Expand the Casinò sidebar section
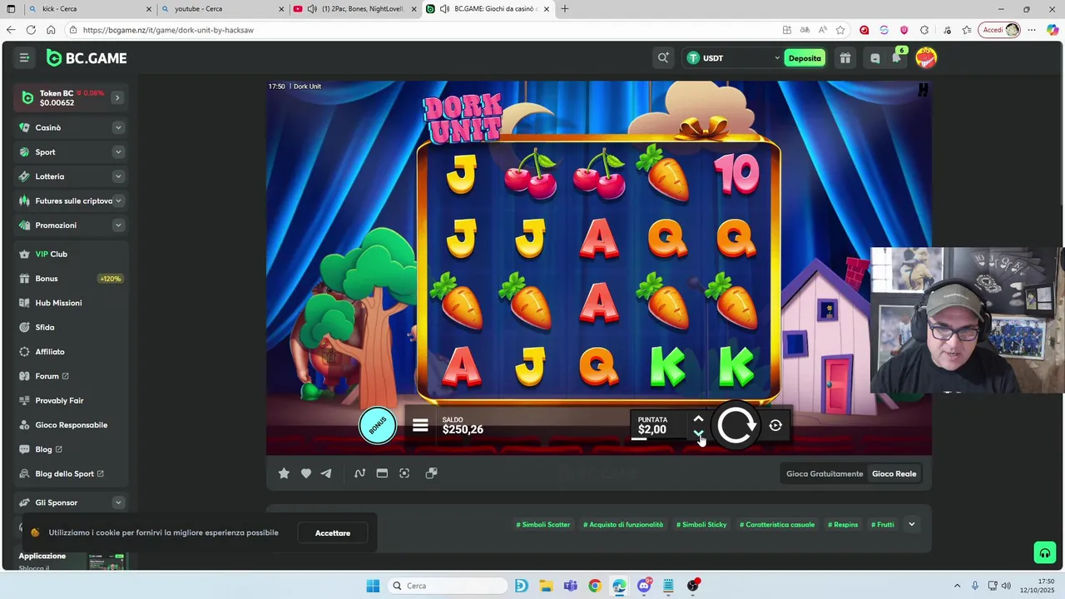Image resolution: width=1065 pixels, height=599 pixels. (118, 127)
